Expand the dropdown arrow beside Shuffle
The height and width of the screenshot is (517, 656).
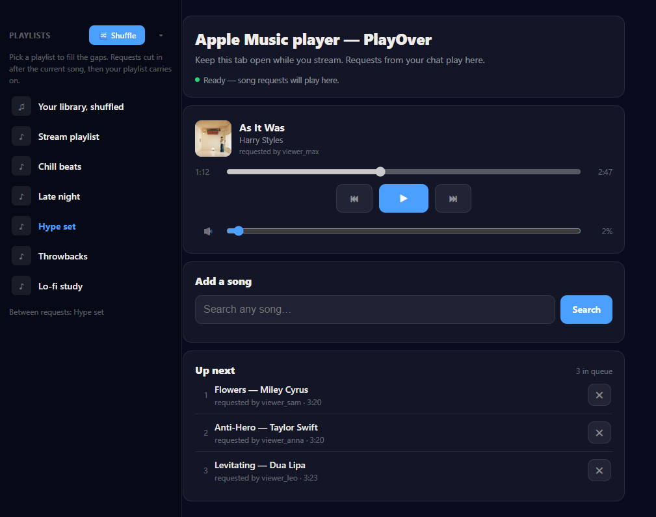coord(161,36)
